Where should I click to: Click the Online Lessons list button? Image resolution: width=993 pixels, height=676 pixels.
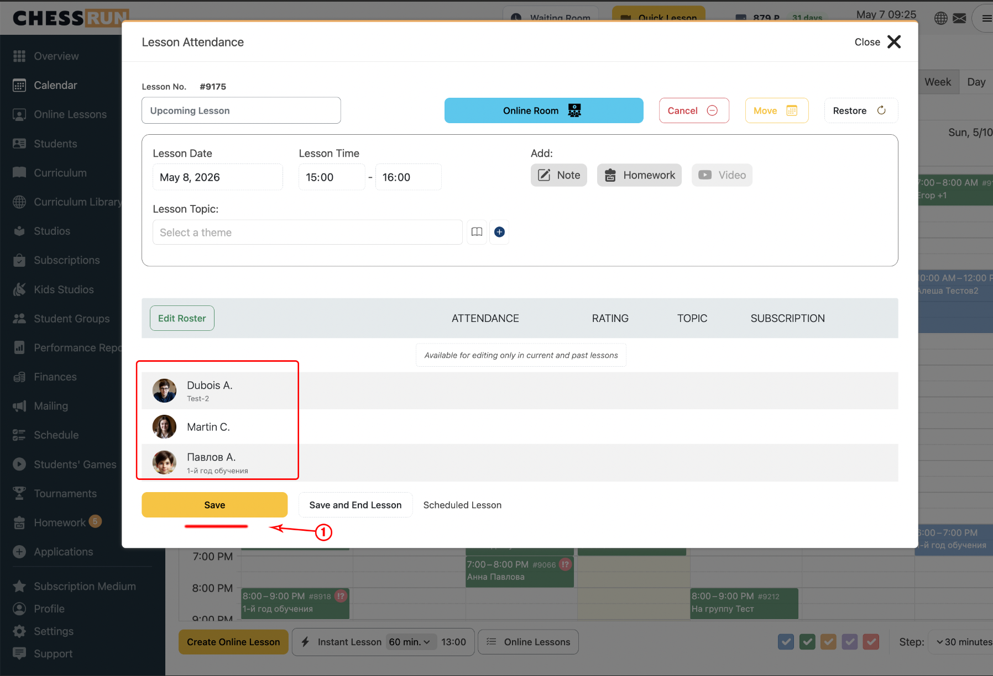coord(528,642)
